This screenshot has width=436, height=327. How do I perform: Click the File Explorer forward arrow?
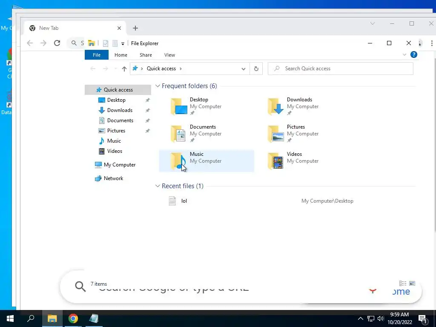coord(106,69)
